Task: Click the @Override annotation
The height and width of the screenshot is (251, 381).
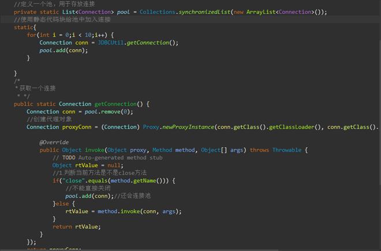Action: tap(54, 142)
